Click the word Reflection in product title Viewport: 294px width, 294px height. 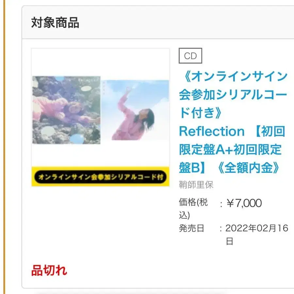[212, 131]
